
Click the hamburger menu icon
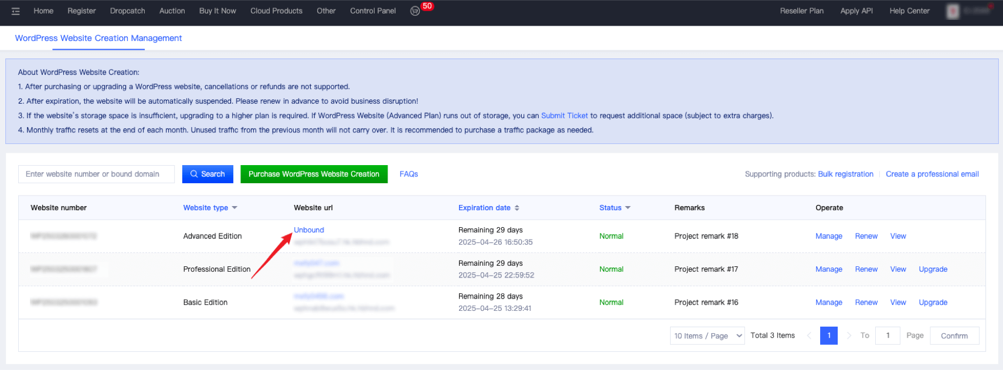(16, 11)
